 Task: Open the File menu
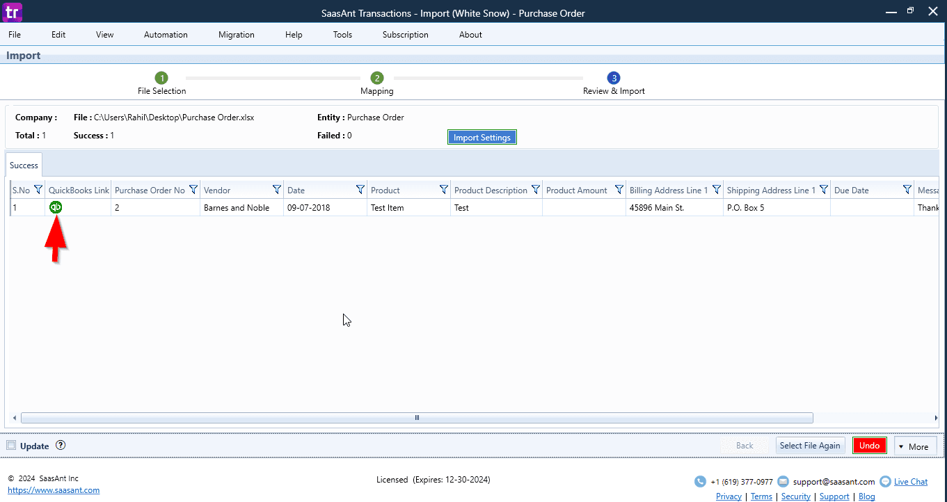click(15, 35)
